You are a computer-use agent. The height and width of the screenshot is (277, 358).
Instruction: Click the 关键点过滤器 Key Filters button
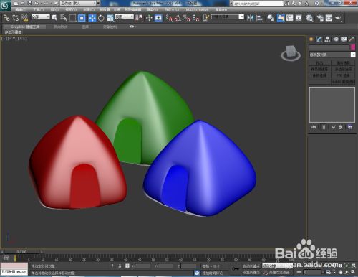pos(278,272)
